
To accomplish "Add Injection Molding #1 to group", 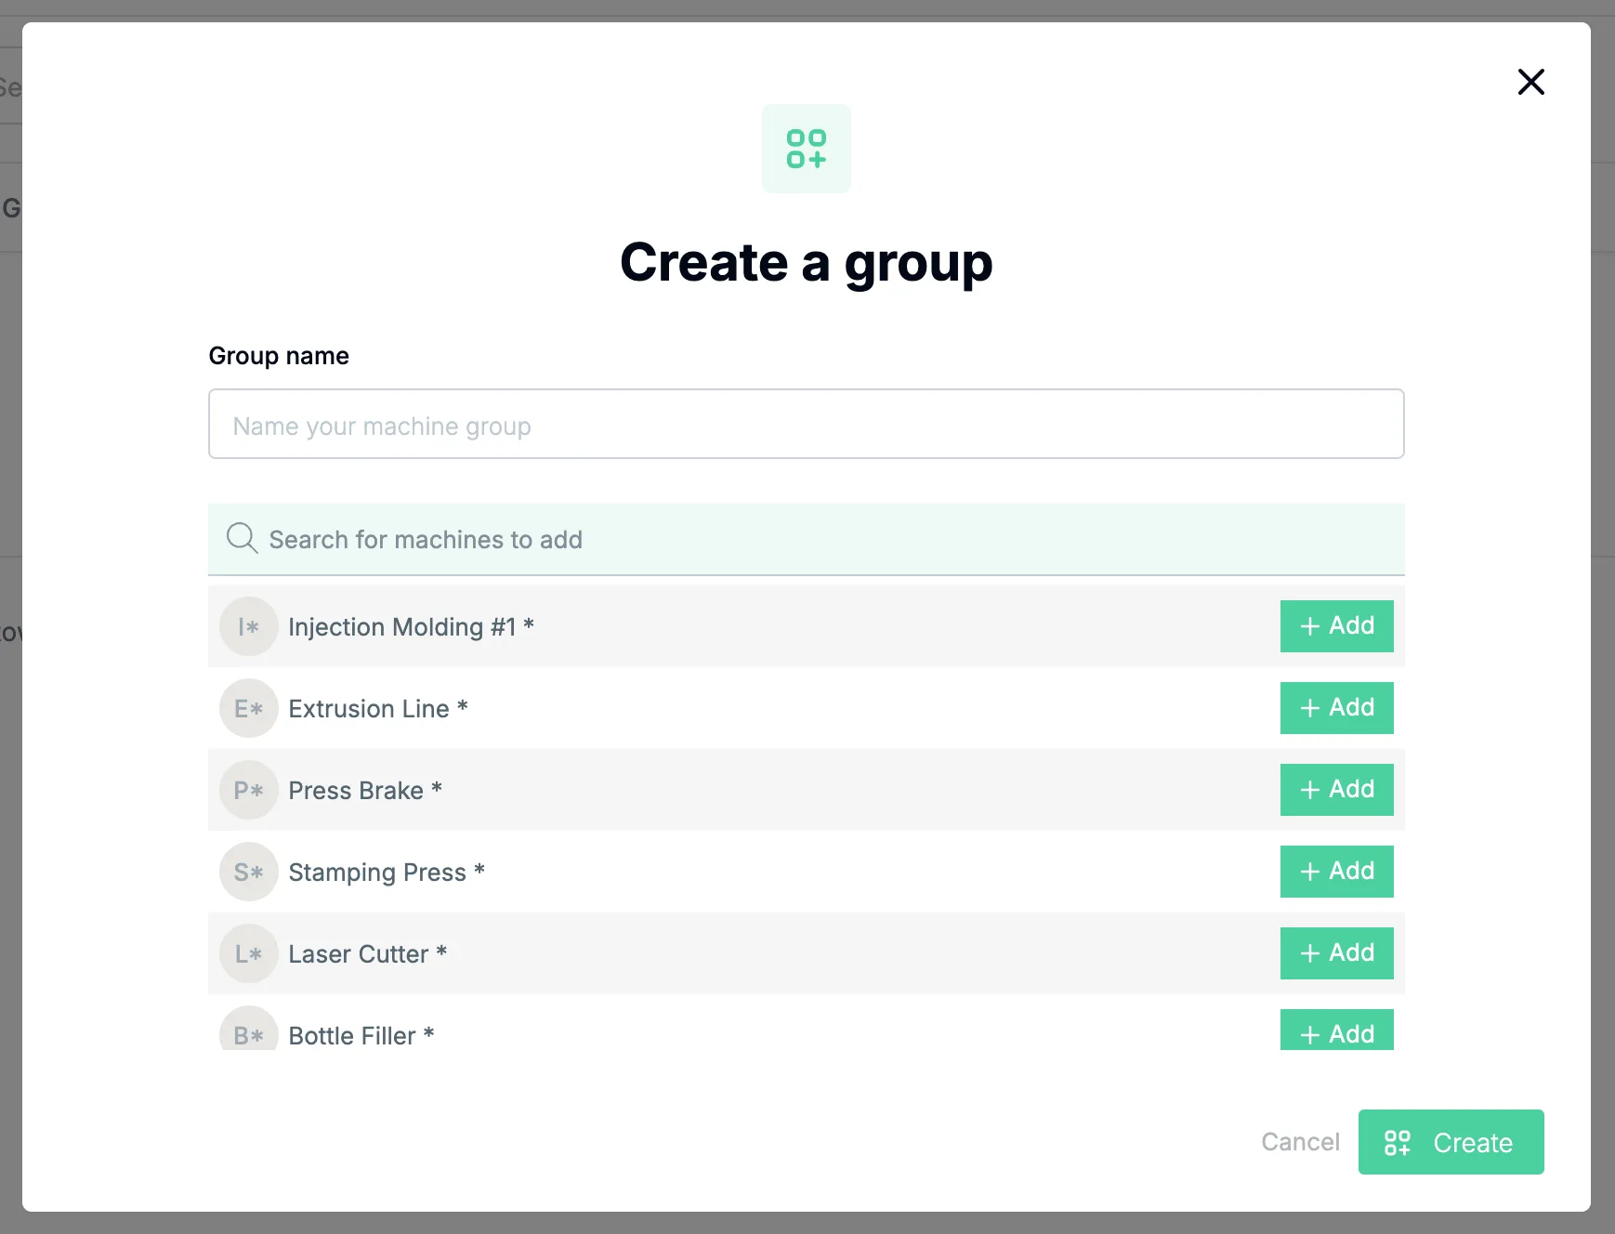I will pos(1336,626).
